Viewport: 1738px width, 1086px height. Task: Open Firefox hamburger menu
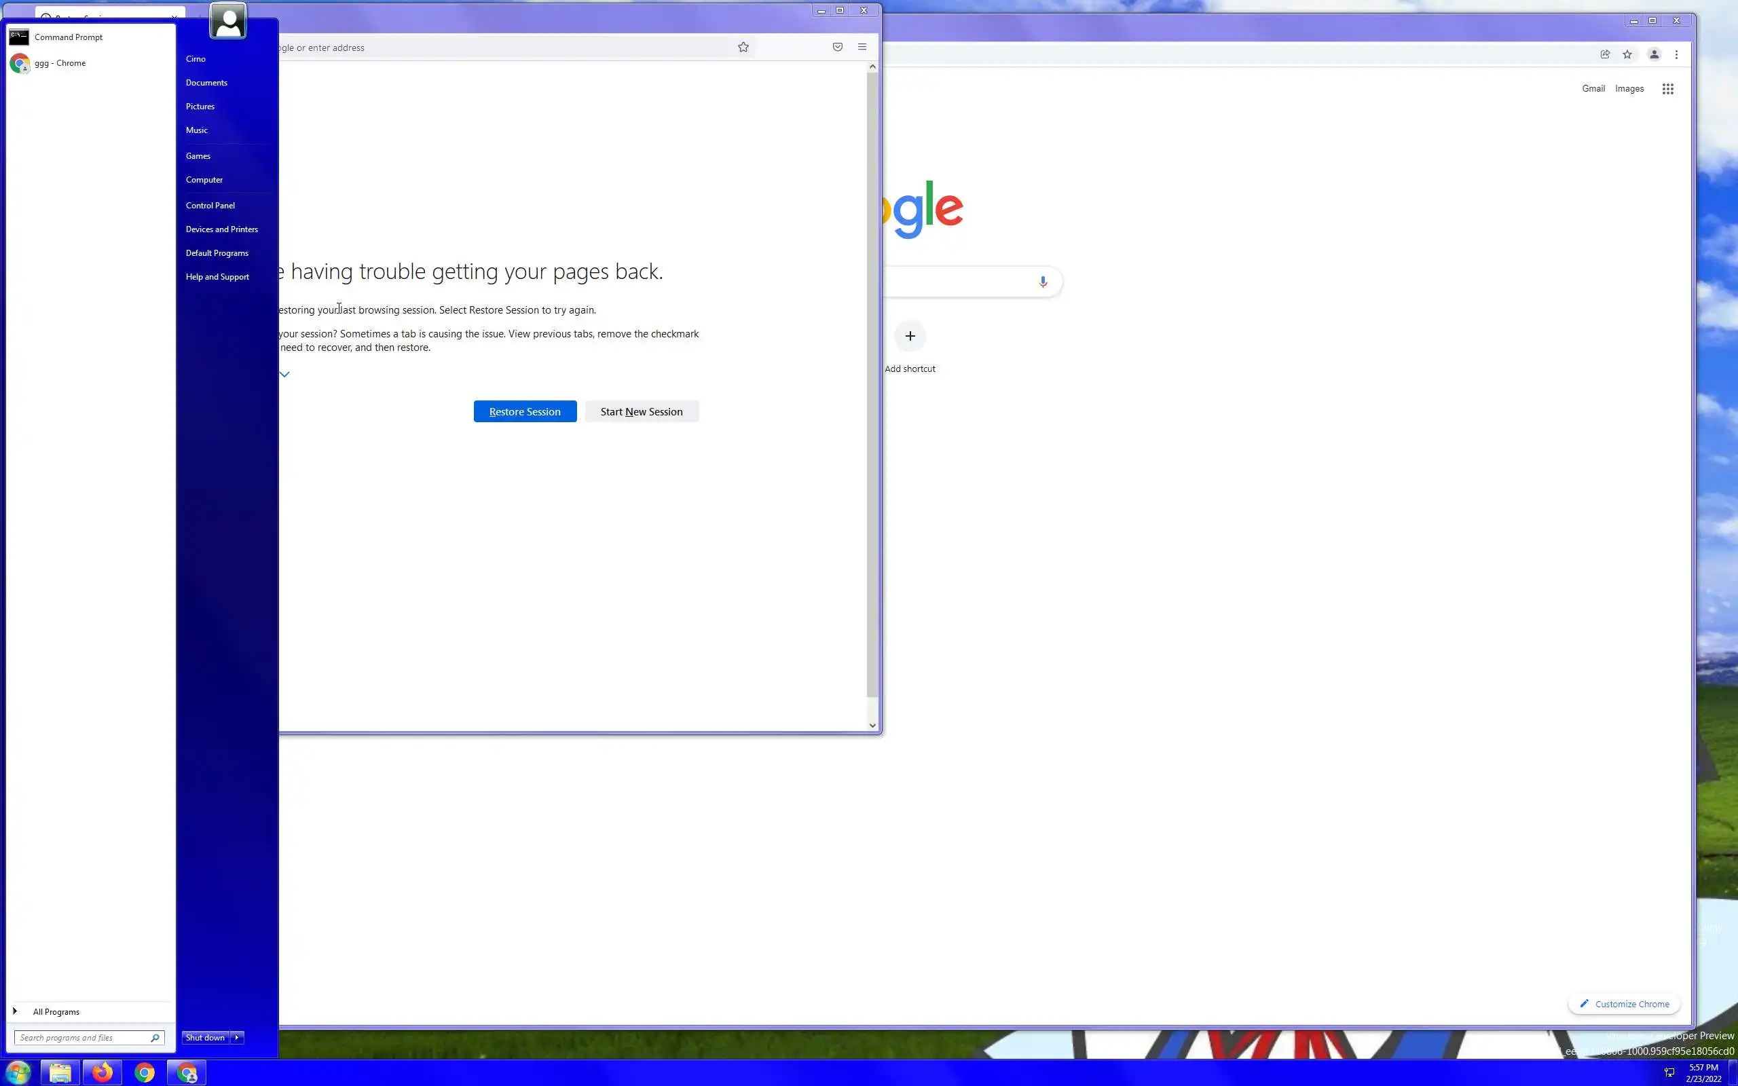(x=862, y=48)
